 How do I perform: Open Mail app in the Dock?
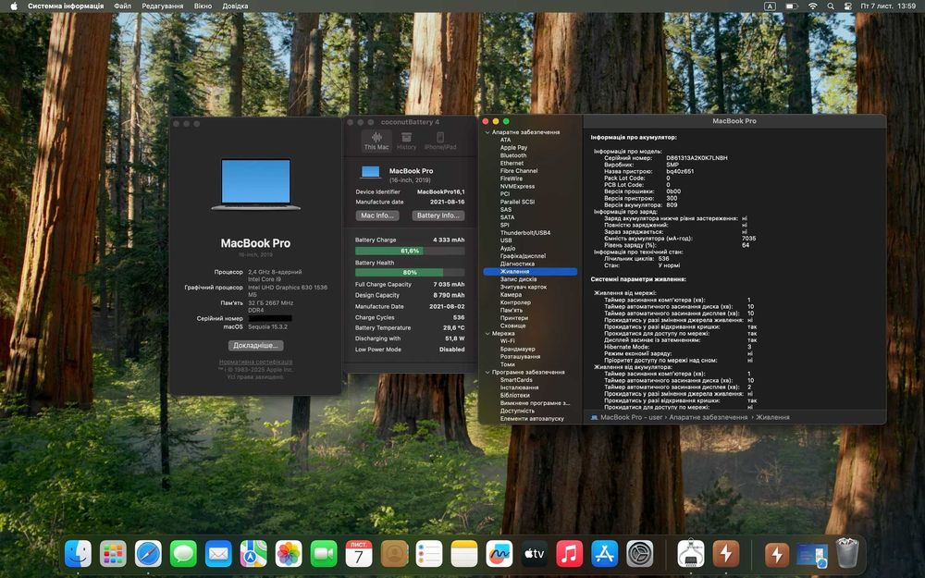pyautogui.click(x=218, y=554)
